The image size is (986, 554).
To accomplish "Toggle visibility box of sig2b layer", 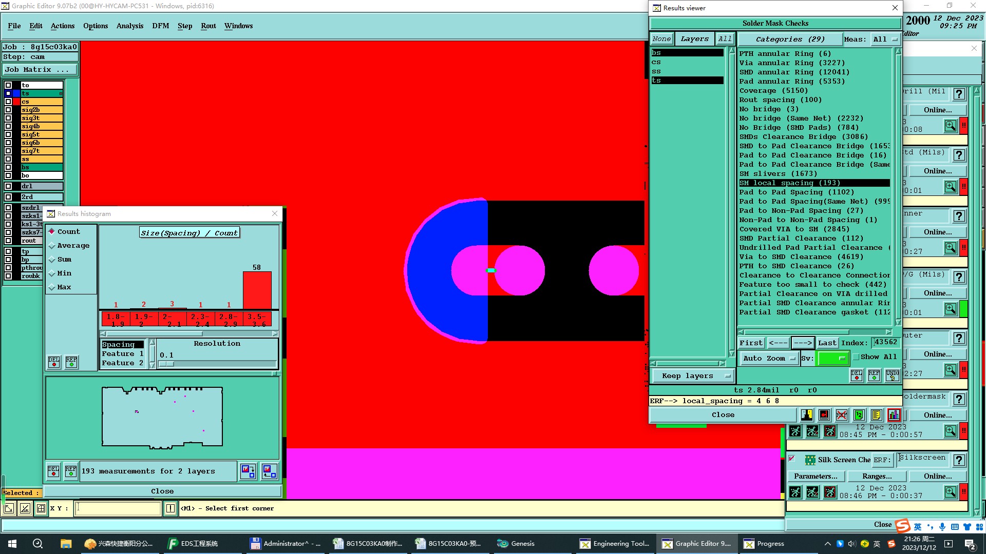I will (x=8, y=110).
